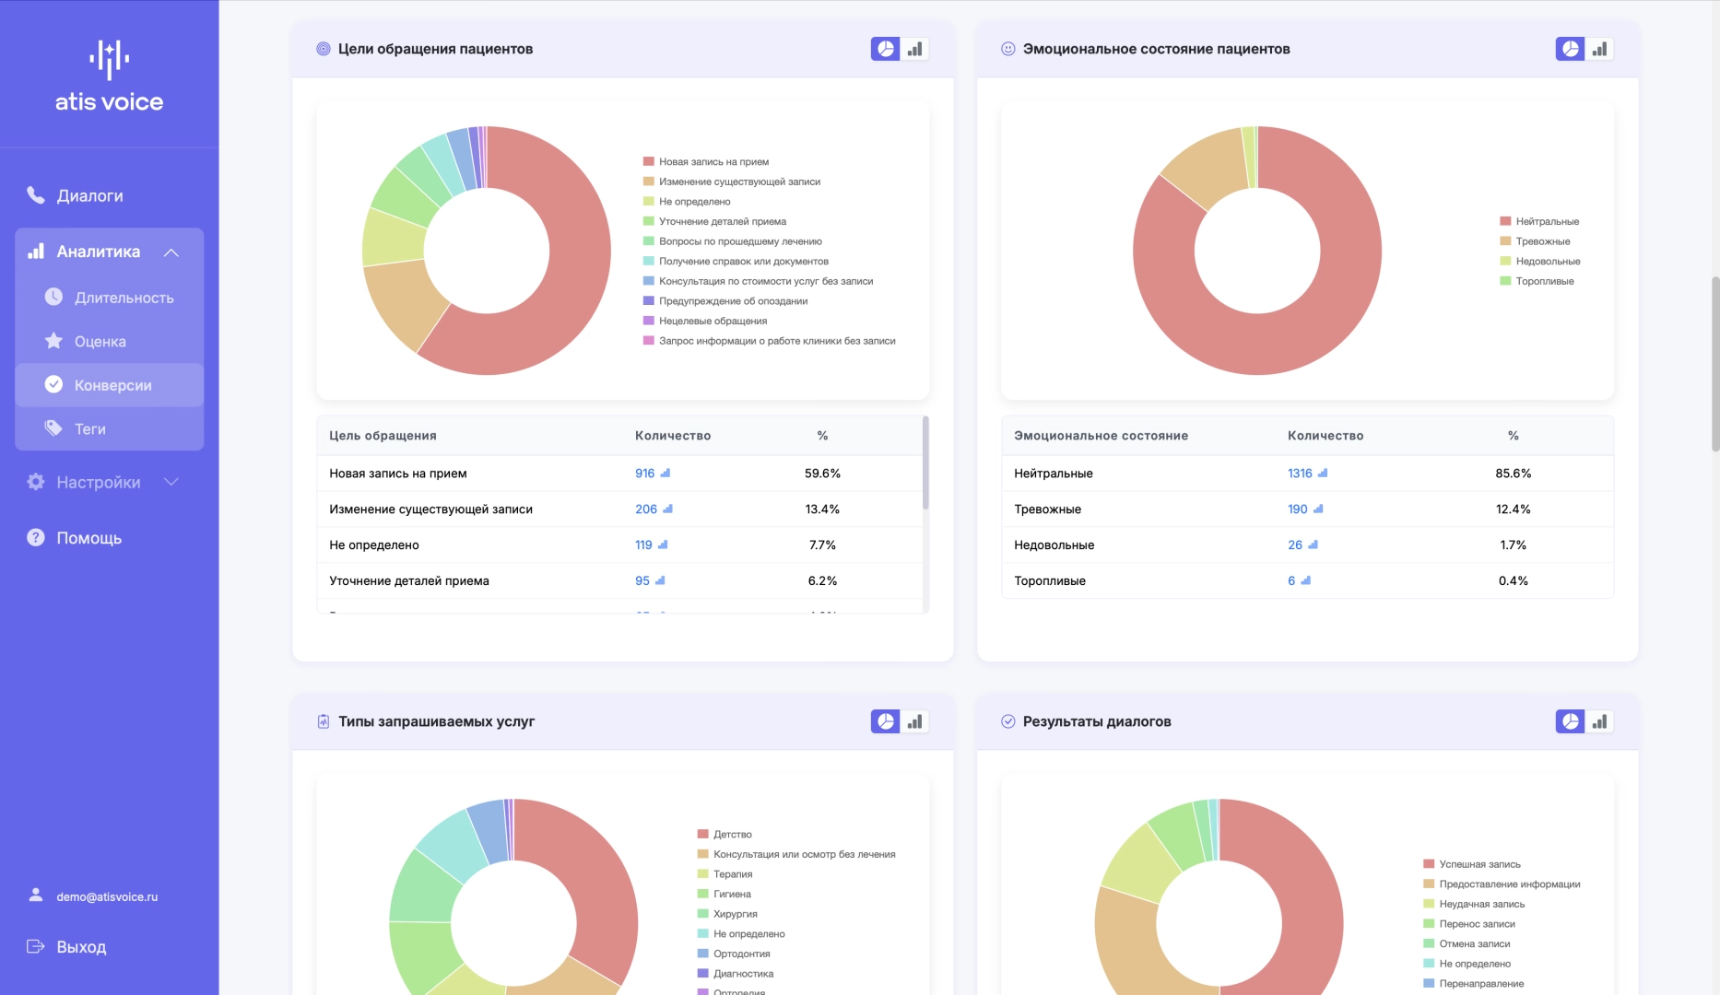This screenshot has width=1720, height=995.
Task: Click the 206 count link
Action: pyautogui.click(x=645, y=509)
